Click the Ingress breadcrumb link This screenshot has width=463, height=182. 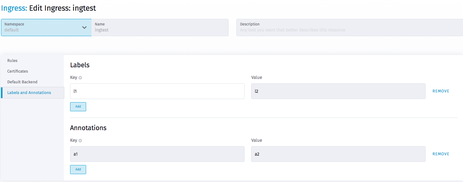(x=13, y=8)
